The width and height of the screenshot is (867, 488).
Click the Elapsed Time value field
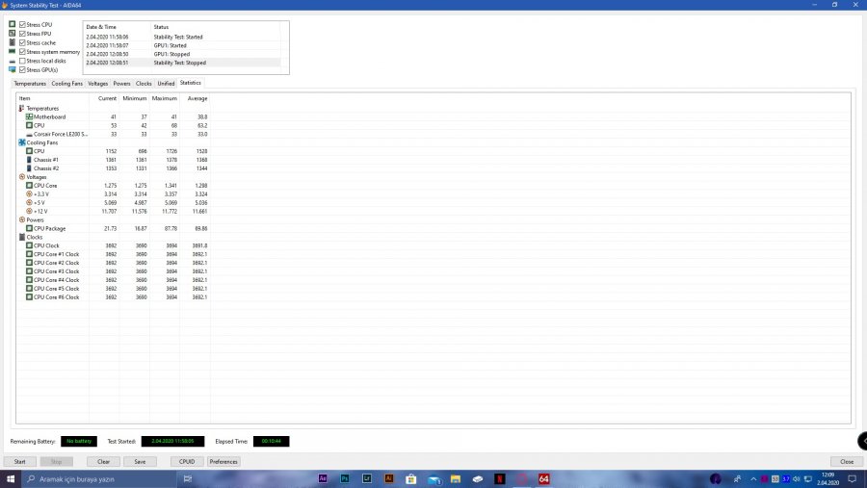click(x=271, y=441)
